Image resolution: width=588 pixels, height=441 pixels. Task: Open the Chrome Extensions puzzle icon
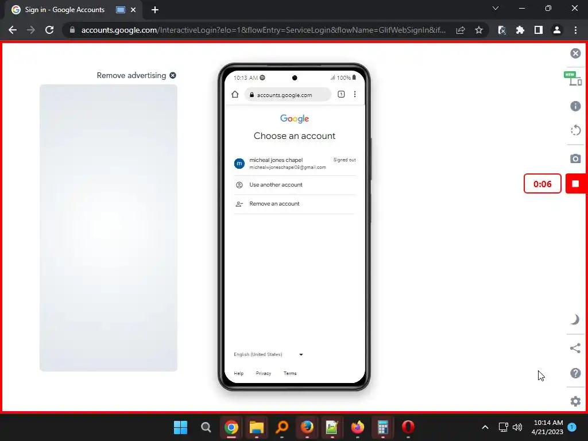(520, 30)
